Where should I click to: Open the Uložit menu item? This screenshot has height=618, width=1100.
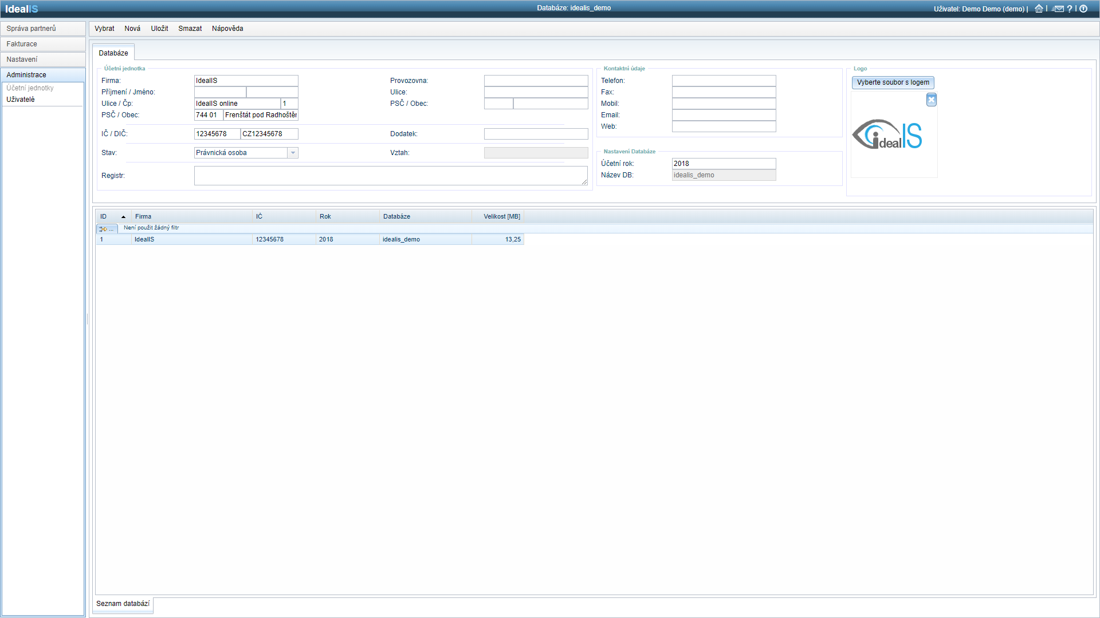coord(159,29)
